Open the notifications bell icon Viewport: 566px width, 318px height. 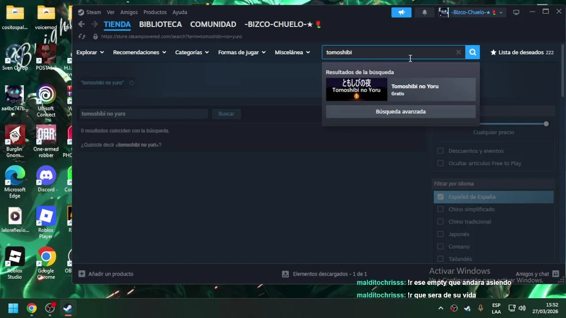coord(424,12)
